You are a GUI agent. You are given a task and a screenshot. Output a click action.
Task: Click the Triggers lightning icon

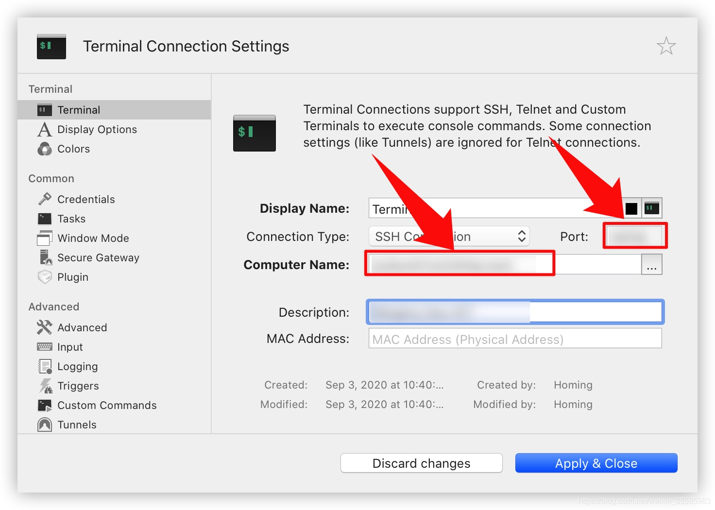[x=46, y=386]
